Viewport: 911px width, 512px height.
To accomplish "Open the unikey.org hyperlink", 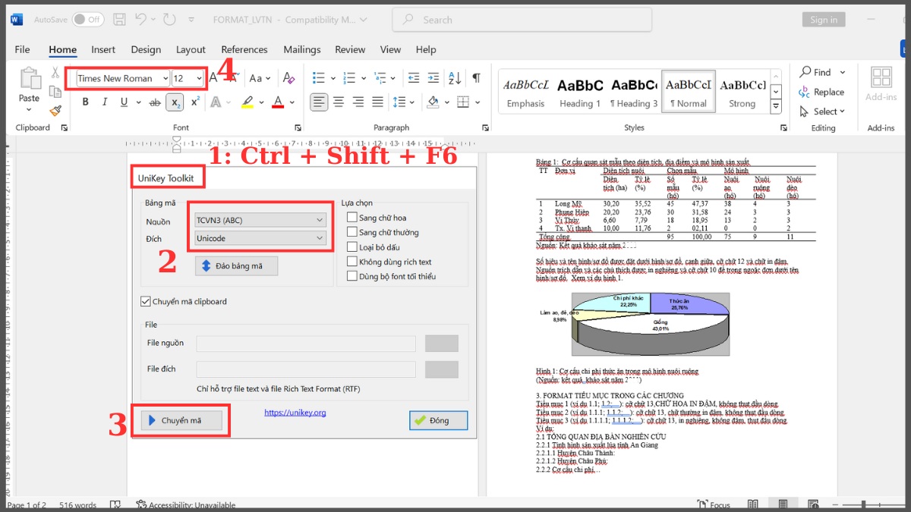I will point(295,412).
